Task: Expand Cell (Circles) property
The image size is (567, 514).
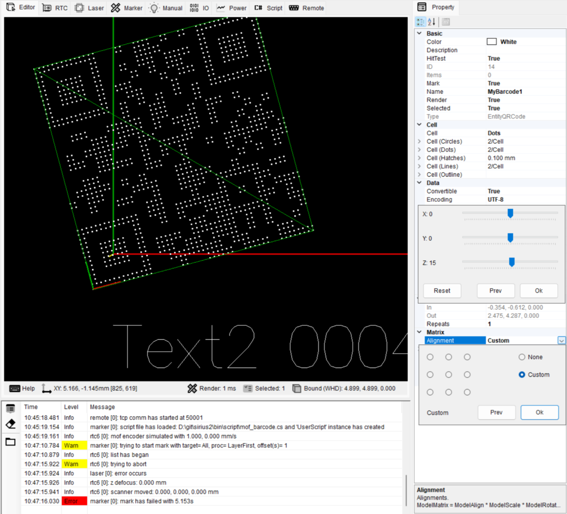Action: (x=419, y=141)
